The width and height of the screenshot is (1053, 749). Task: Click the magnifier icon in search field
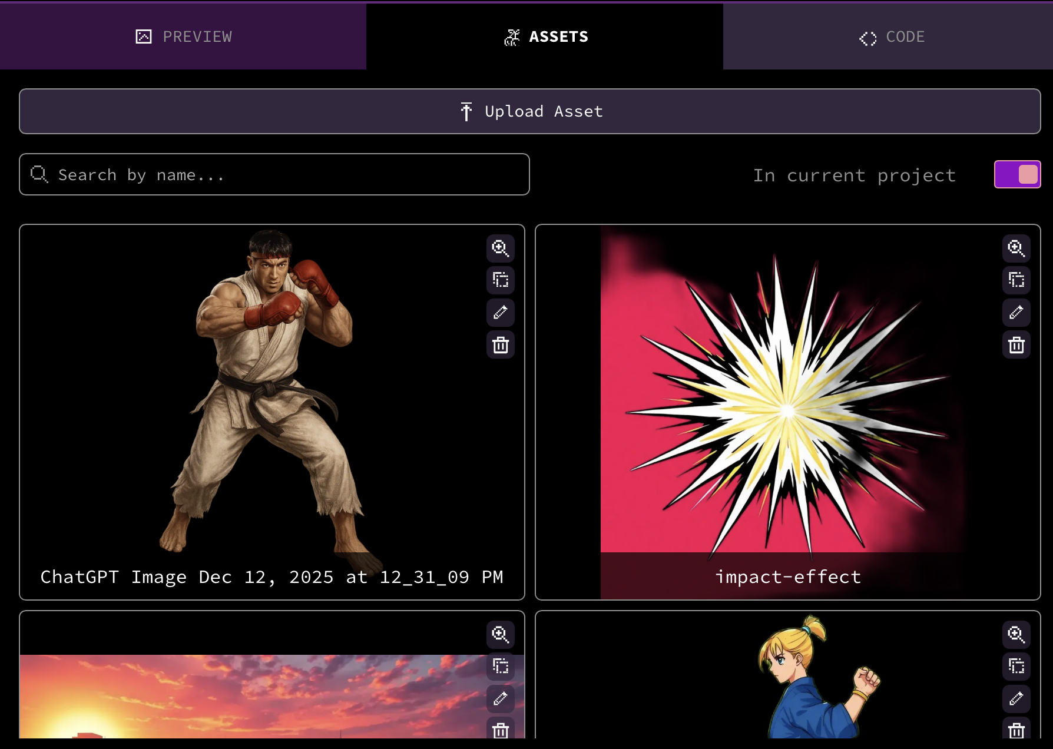pos(39,174)
